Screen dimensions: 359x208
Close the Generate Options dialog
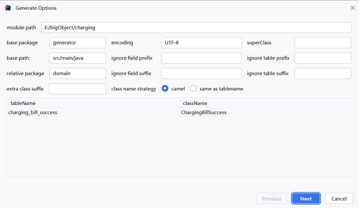pos(352,8)
